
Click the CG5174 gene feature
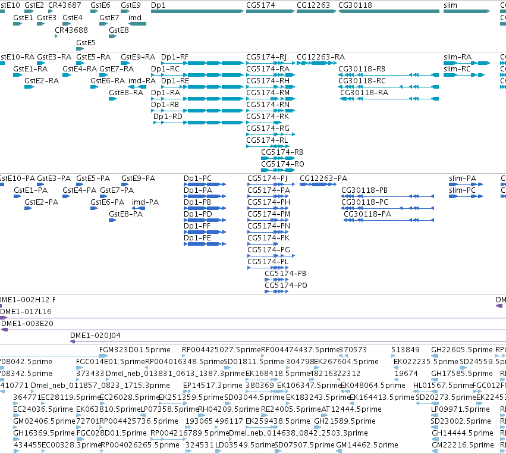tap(271, 11)
